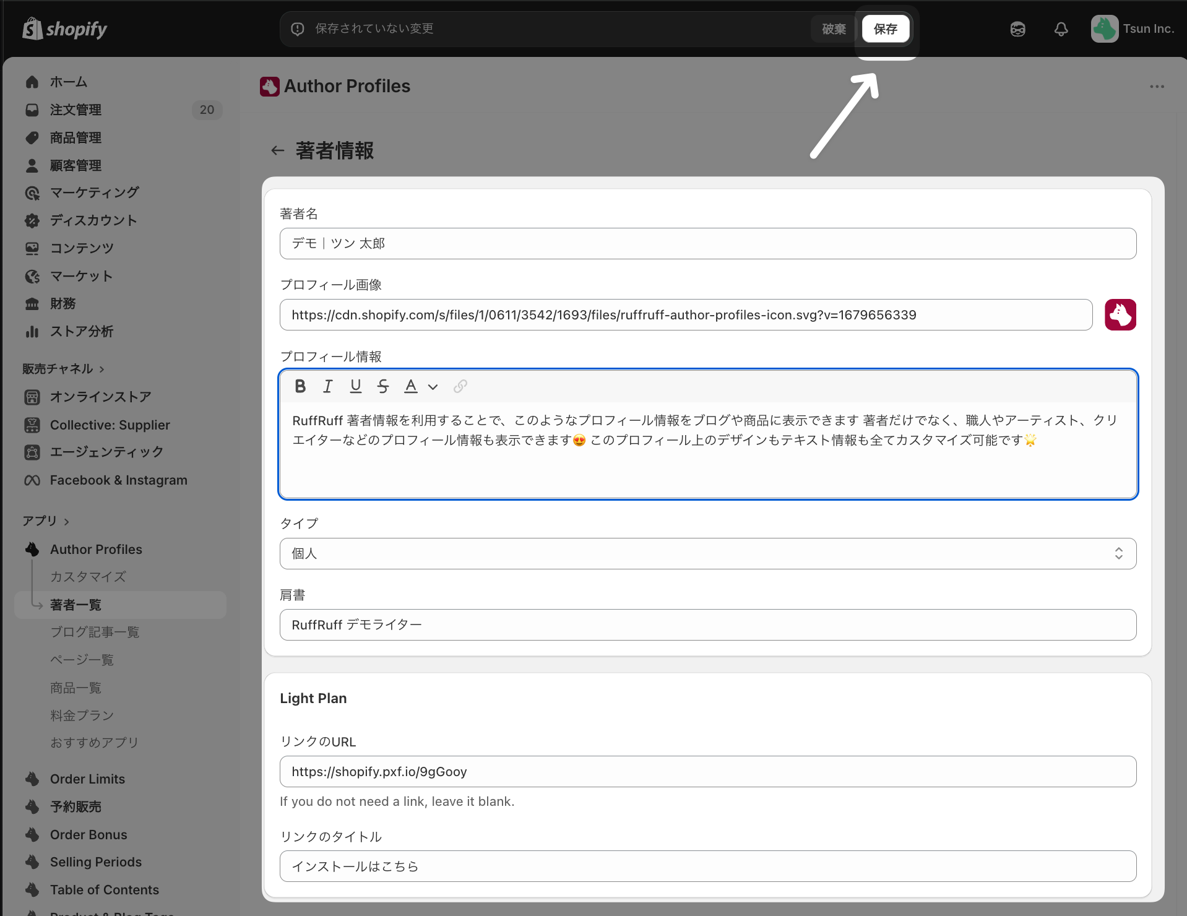Open the Sidekick assistant icon
The width and height of the screenshot is (1187, 916).
1017,29
